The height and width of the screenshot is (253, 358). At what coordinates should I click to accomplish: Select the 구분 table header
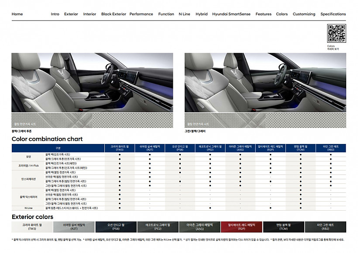point(58,148)
